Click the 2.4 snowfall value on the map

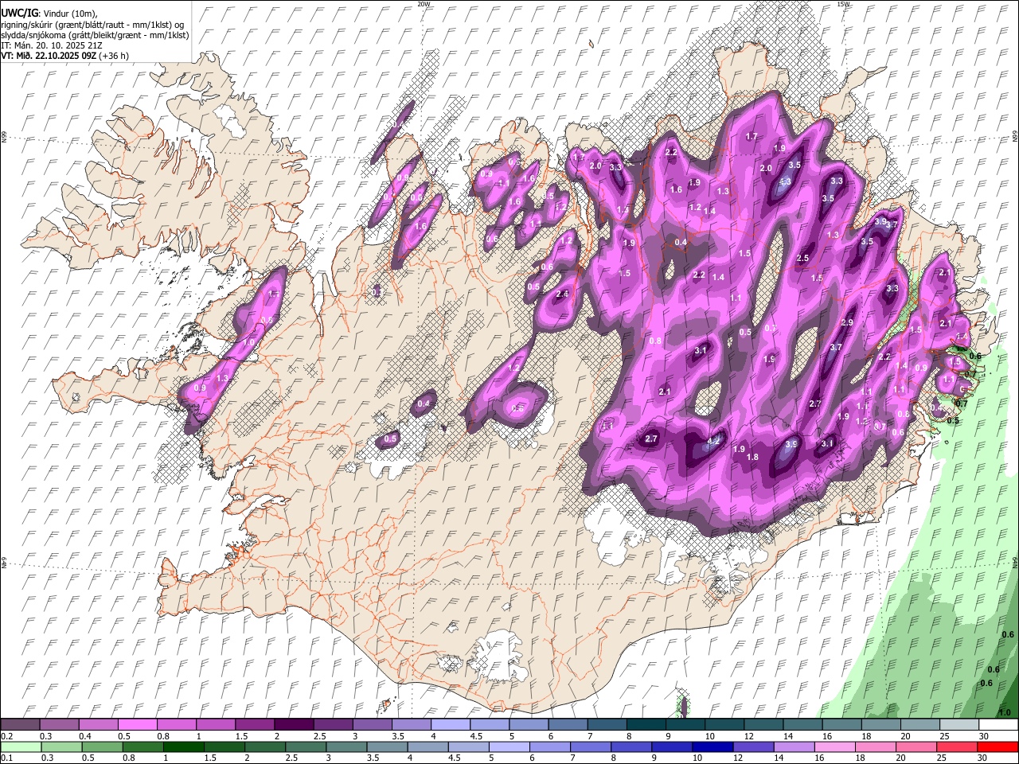(x=562, y=294)
